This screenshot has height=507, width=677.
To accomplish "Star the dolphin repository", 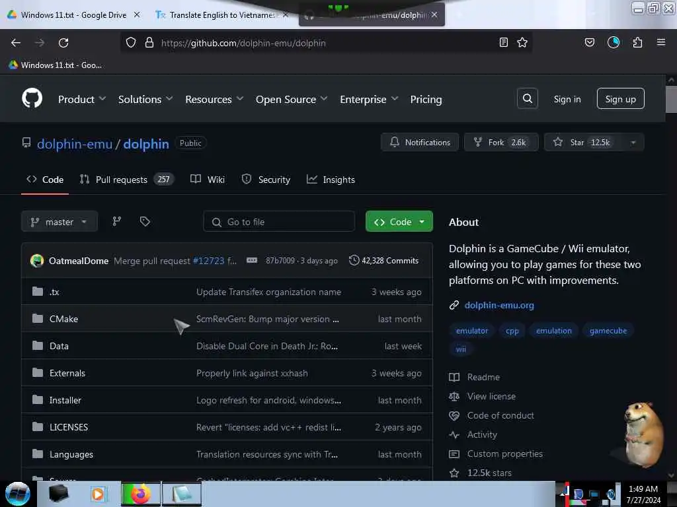I will click(584, 143).
